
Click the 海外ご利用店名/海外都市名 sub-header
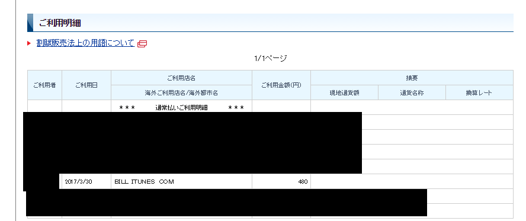click(x=181, y=92)
